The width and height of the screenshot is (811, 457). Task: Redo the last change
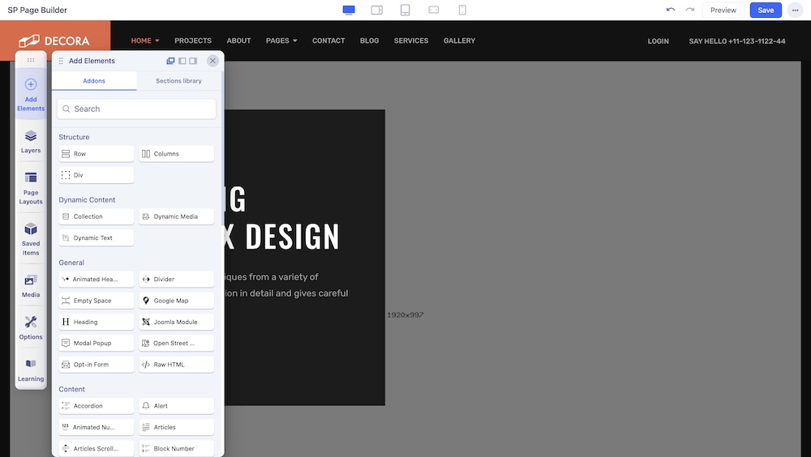689,10
